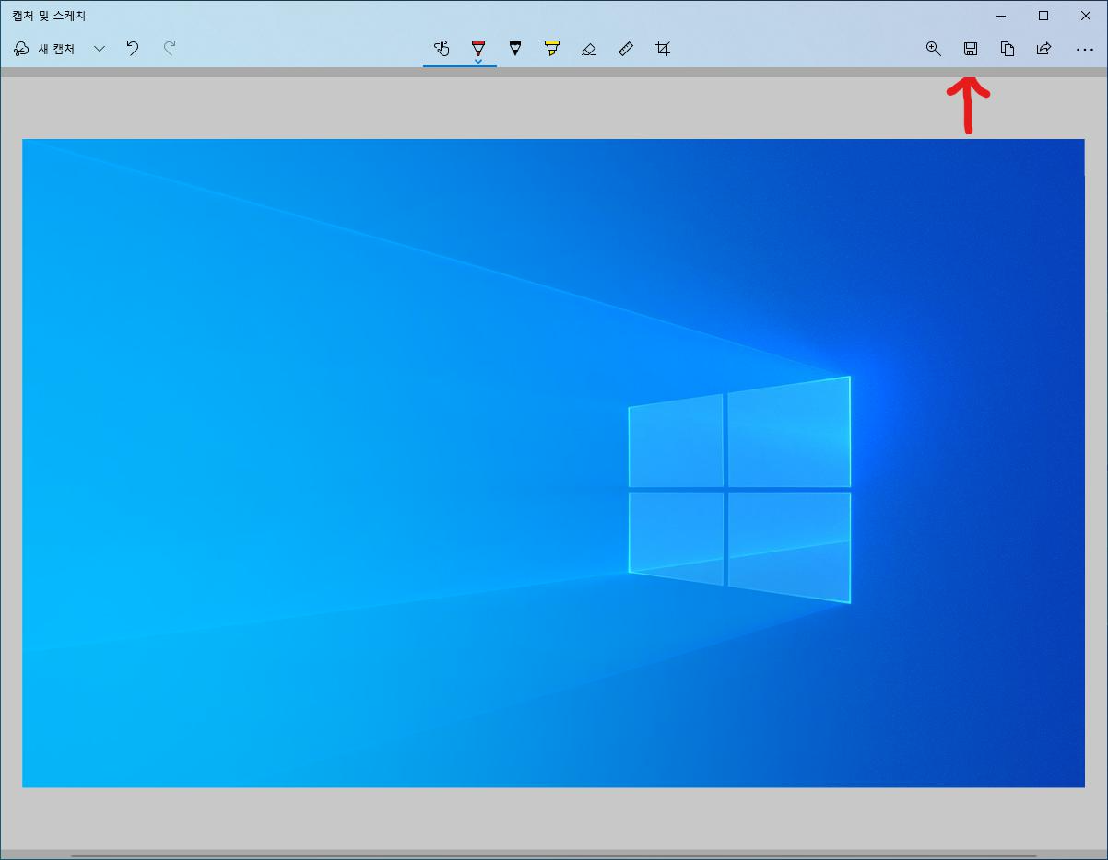Copy the capture to clipboard
The width and height of the screenshot is (1108, 860).
click(1008, 49)
